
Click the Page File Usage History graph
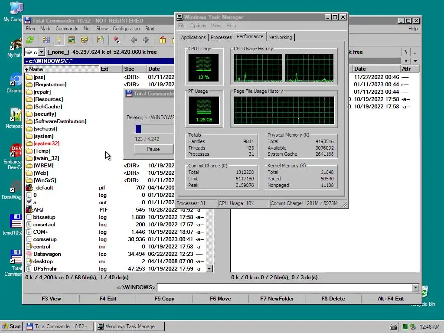point(284,110)
